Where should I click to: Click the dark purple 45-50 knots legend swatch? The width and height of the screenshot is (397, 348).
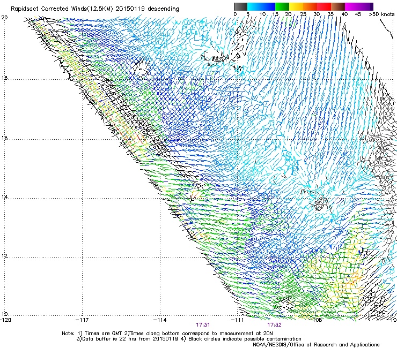click(366, 6)
